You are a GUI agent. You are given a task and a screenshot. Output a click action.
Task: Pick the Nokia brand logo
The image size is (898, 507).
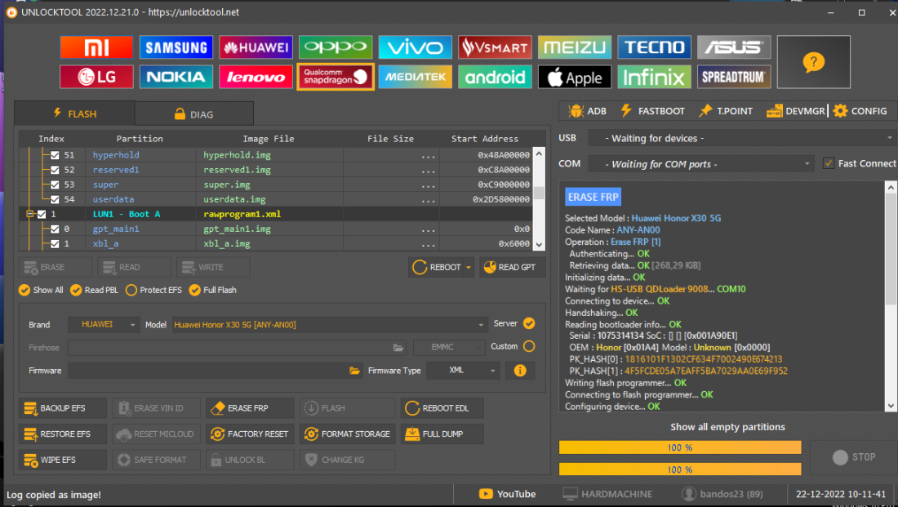point(176,77)
